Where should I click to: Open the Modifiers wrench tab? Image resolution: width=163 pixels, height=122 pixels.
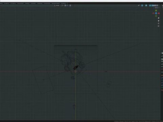162,78
